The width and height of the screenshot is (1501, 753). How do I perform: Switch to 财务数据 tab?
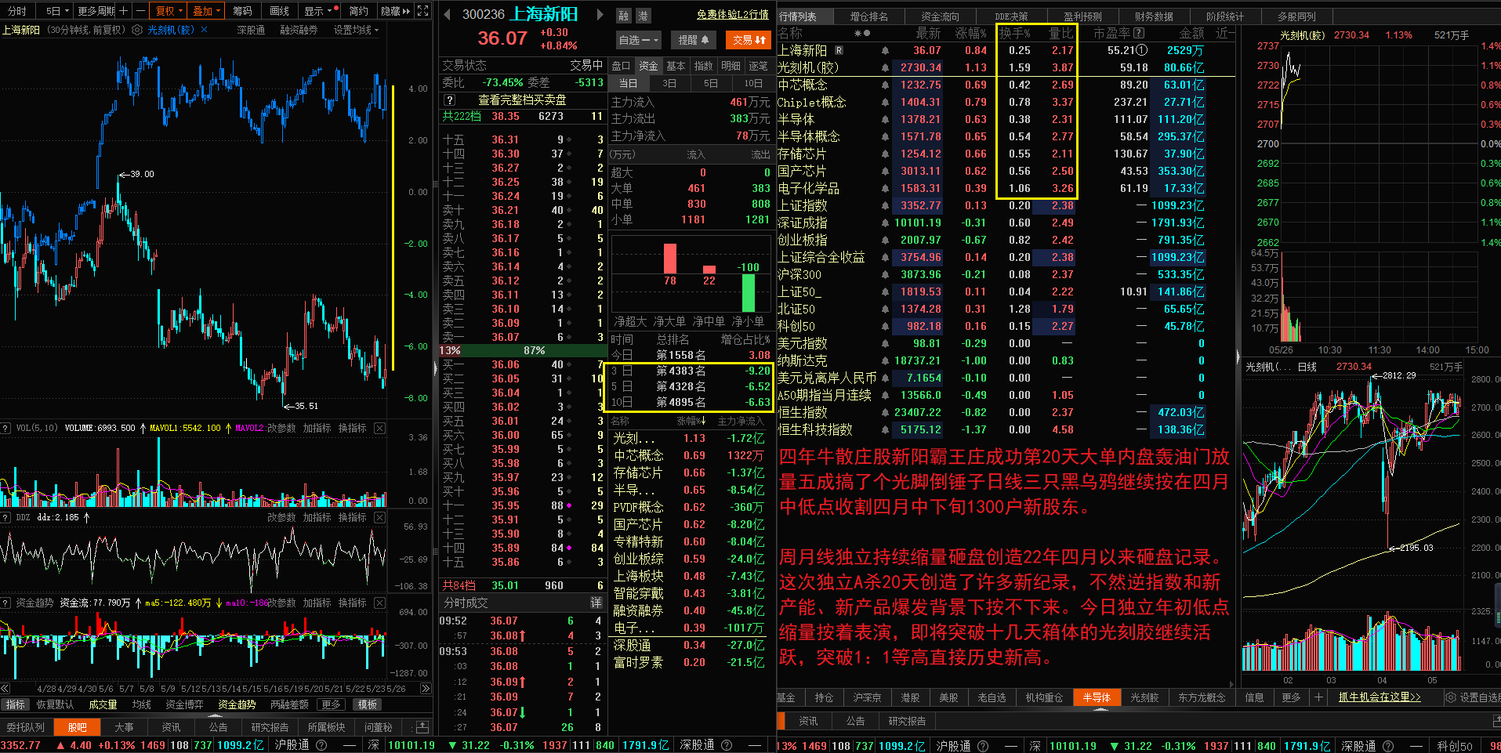1154,16
